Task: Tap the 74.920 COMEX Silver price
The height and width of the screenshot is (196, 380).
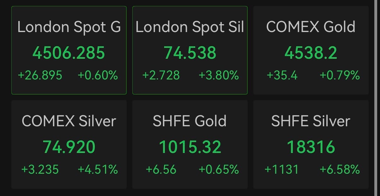Action: pyautogui.click(x=69, y=147)
